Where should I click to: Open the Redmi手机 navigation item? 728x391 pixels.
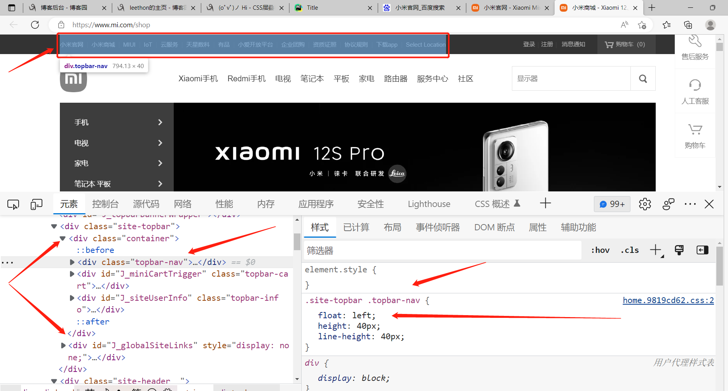[246, 79]
